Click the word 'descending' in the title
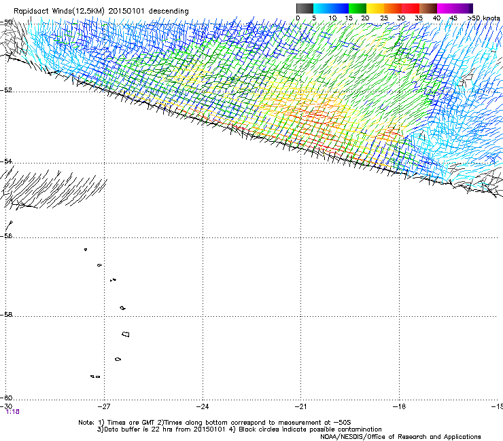 pyautogui.click(x=169, y=12)
